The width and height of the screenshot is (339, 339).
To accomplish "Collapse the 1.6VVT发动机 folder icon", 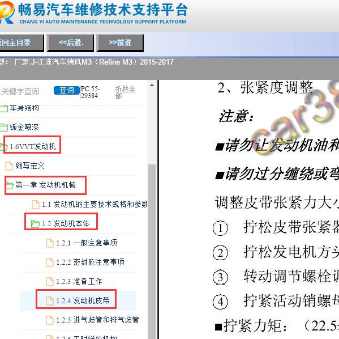I will click(x=3, y=147).
